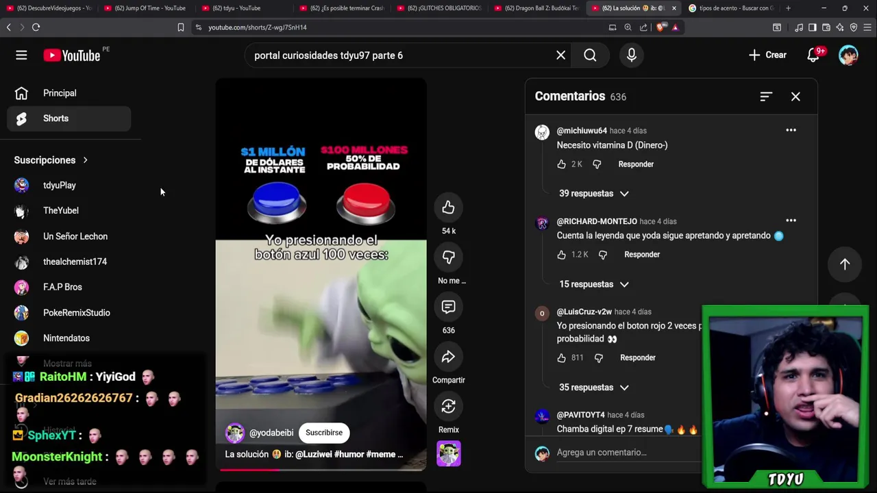Open comment sort options icon
877x493 pixels.
766,97
